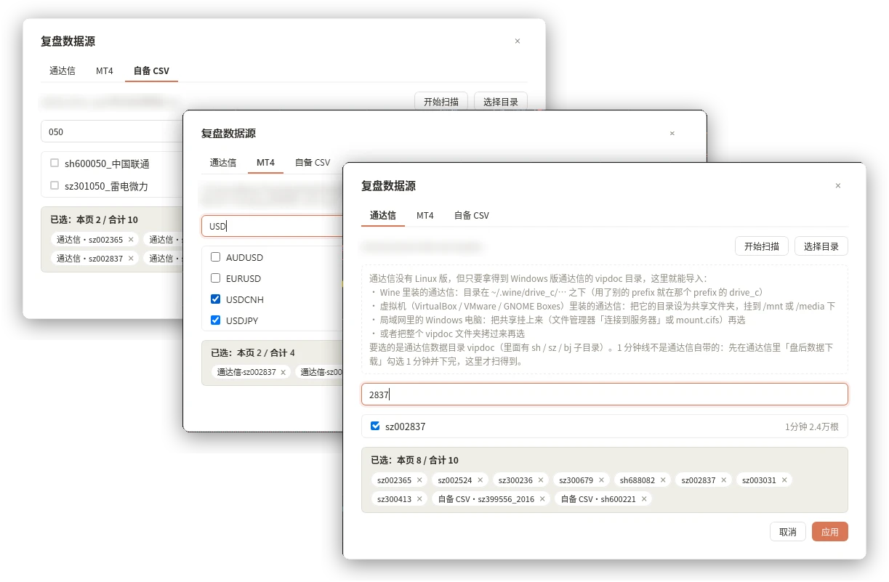Focus the search field containing 050
The height and width of the screenshot is (582, 889).
click(x=112, y=132)
